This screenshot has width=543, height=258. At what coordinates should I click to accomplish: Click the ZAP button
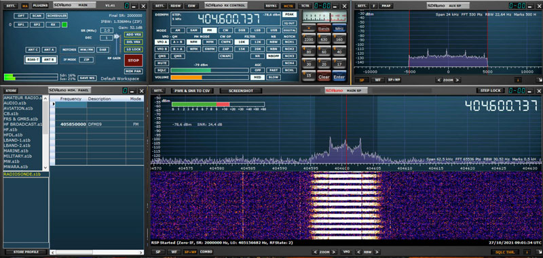coord(225,49)
